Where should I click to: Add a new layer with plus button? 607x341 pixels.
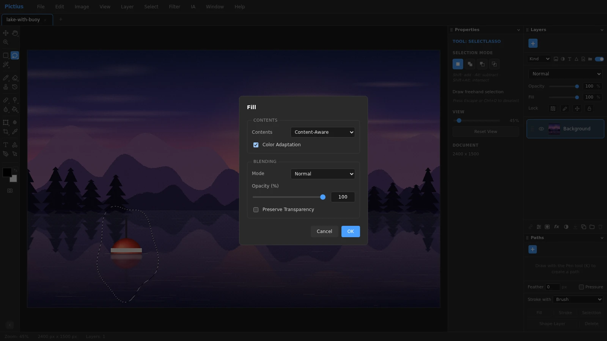click(x=533, y=43)
